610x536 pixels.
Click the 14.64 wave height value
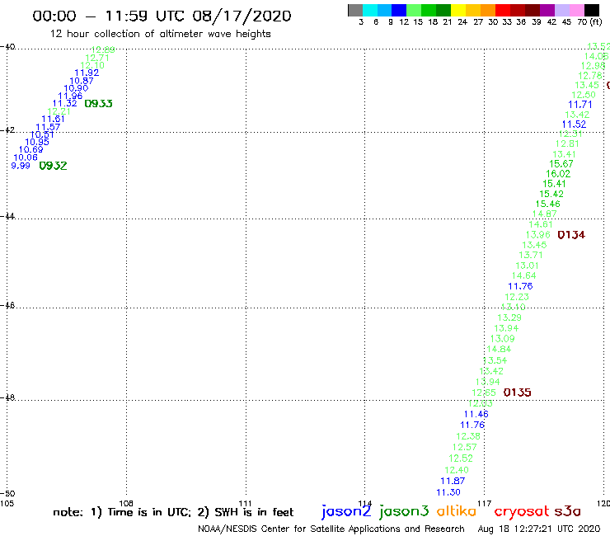[523, 275]
